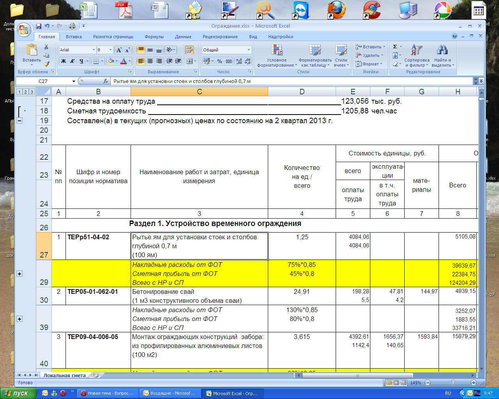Screen dimensions: 499x399
Task: Open the Данные ribbon tab
Action: tap(183, 37)
